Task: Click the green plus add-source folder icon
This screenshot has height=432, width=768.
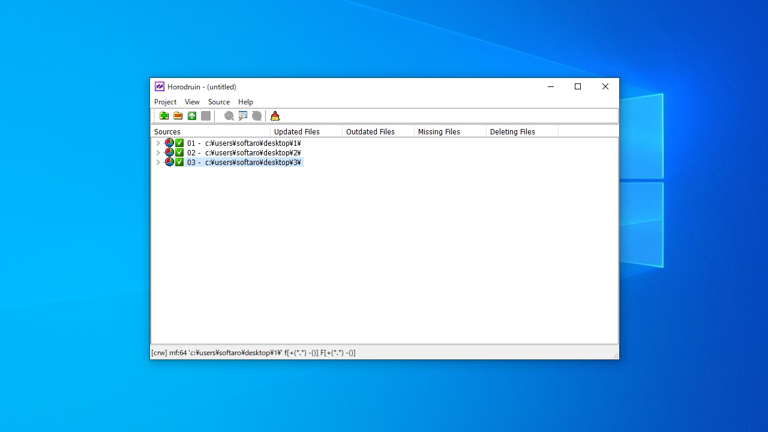Action: pos(164,116)
